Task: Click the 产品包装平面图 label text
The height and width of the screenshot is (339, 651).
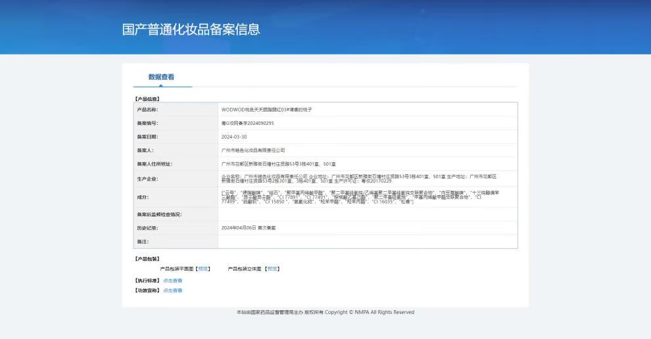Action: [177, 269]
